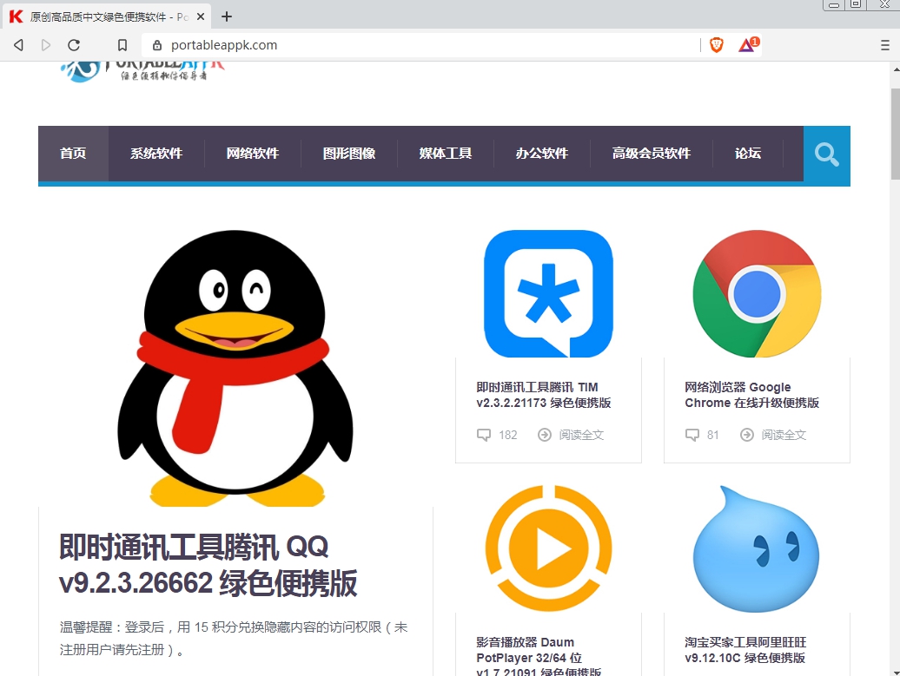Open the Tencent TIM app icon

pos(548,293)
